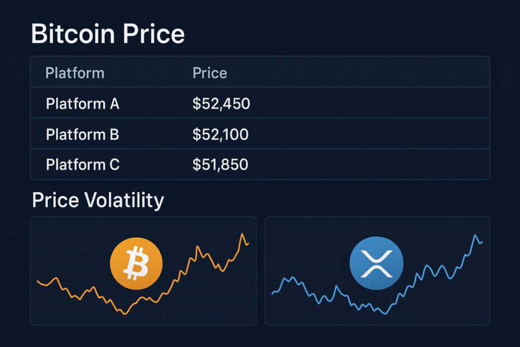Click the highest peak of the blue line
The height and width of the screenshot is (347, 520).
coord(476,235)
